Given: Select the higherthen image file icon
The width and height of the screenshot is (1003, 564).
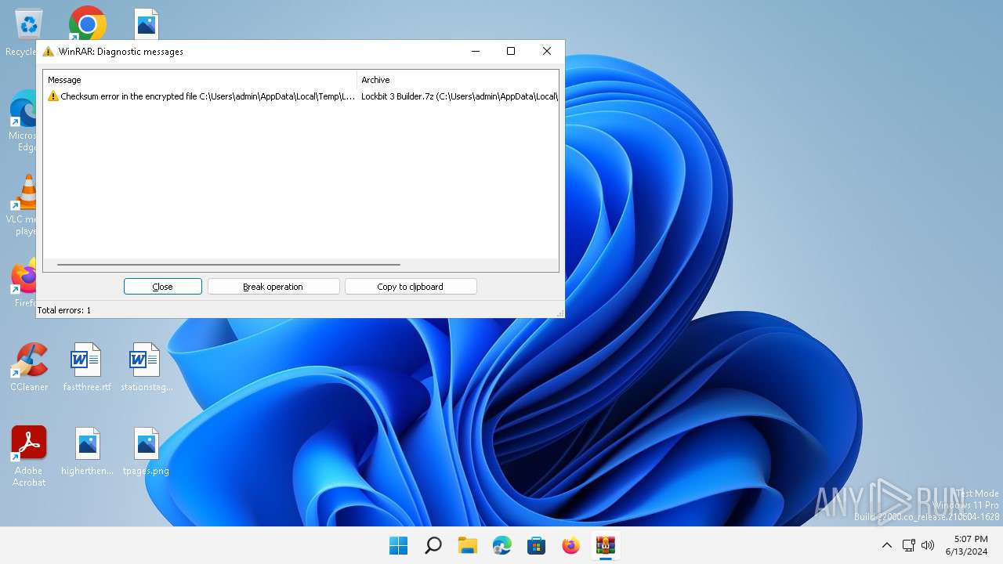Looking at the screenshot, I should pyautogui.click(x=87, y=451).
